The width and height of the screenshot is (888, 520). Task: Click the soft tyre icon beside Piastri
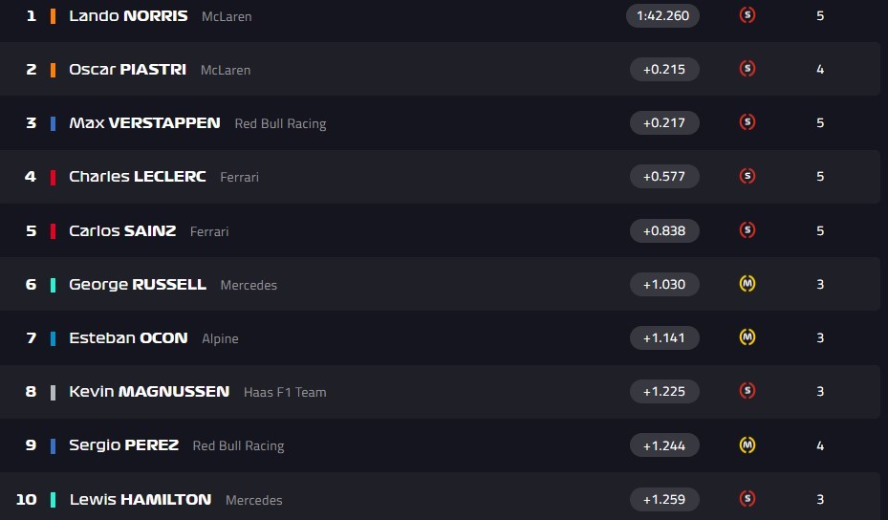pyautogui.click(x=747, y=69)
